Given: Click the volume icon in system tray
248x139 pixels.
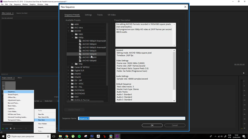Looking at the screenshot, I should [x=222, y=136].
